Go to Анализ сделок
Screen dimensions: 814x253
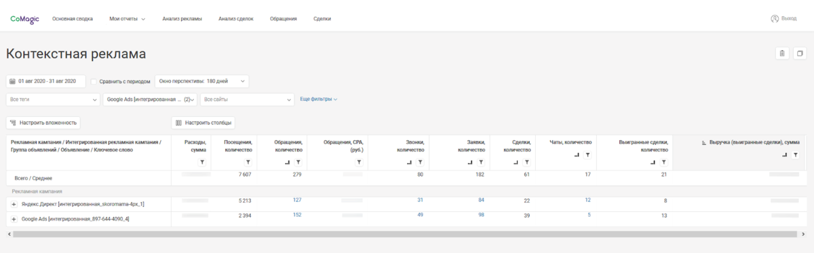click(x=236, y=19)
